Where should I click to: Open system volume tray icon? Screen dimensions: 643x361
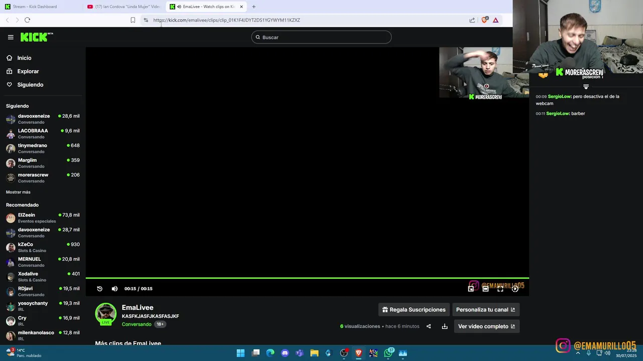click(607, 353)
